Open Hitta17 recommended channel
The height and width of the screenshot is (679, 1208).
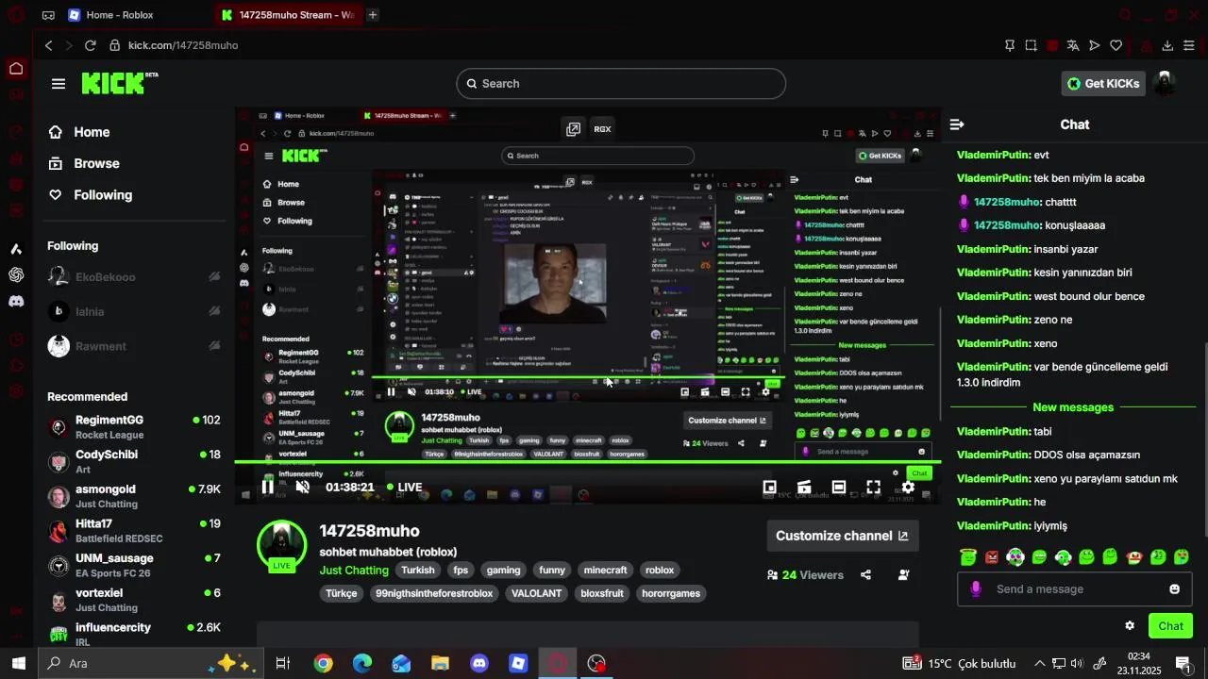pyautogui.click(x=134, y=531)
